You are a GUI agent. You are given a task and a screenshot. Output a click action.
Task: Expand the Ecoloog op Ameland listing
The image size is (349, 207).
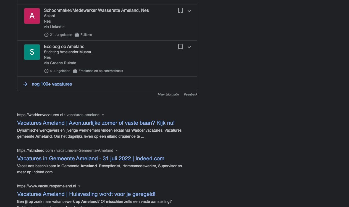click(189, 47)
